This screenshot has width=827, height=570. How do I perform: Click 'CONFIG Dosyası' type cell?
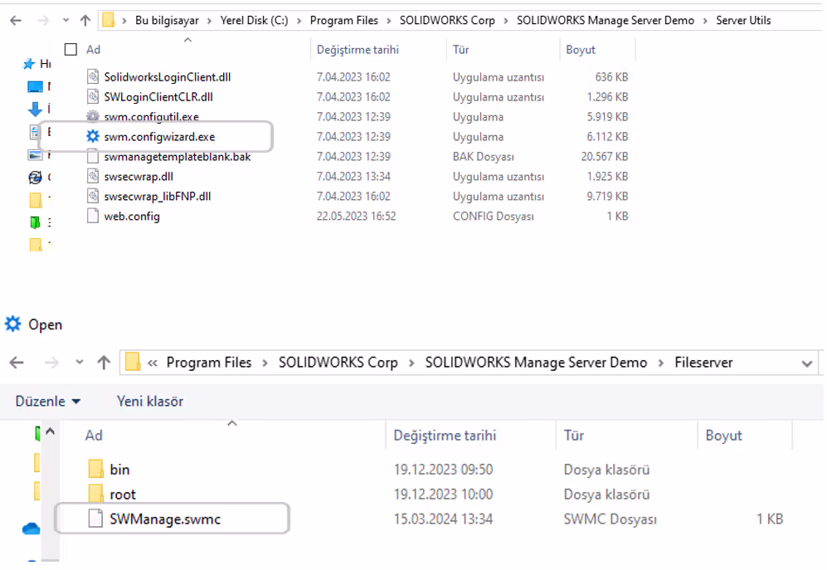tap(494, 217)
